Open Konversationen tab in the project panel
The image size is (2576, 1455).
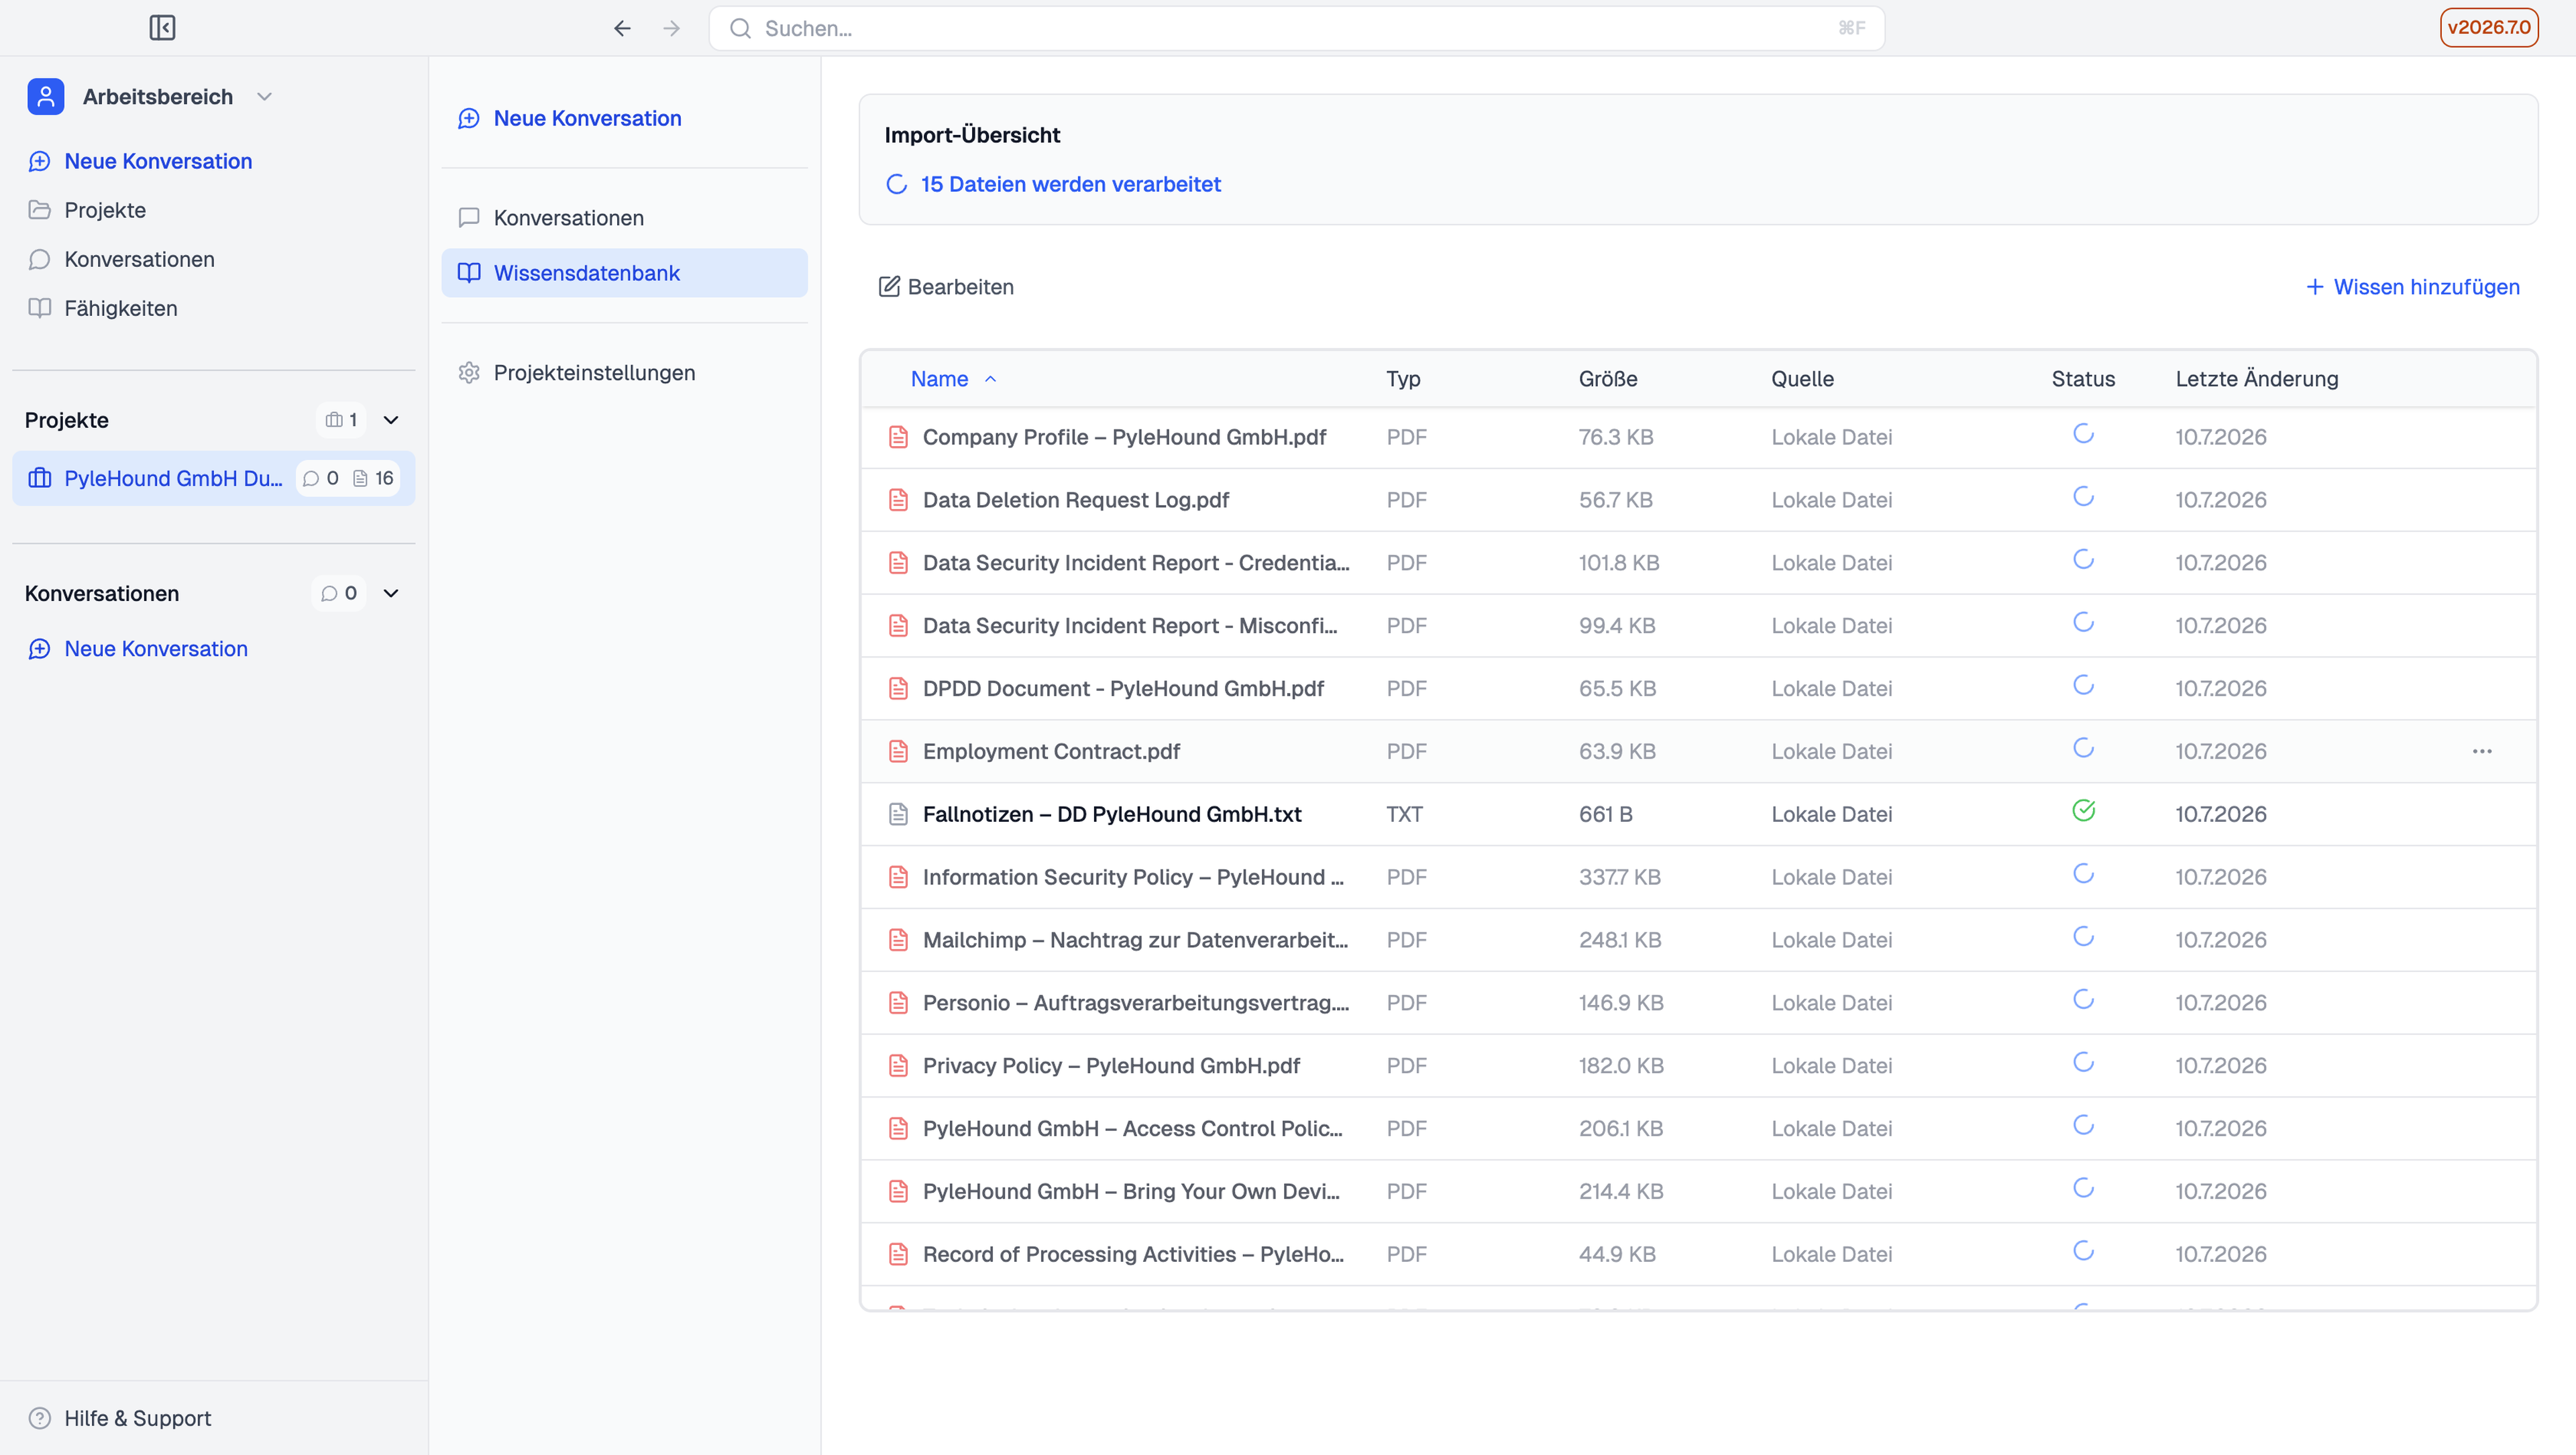[x=624, y=217]
